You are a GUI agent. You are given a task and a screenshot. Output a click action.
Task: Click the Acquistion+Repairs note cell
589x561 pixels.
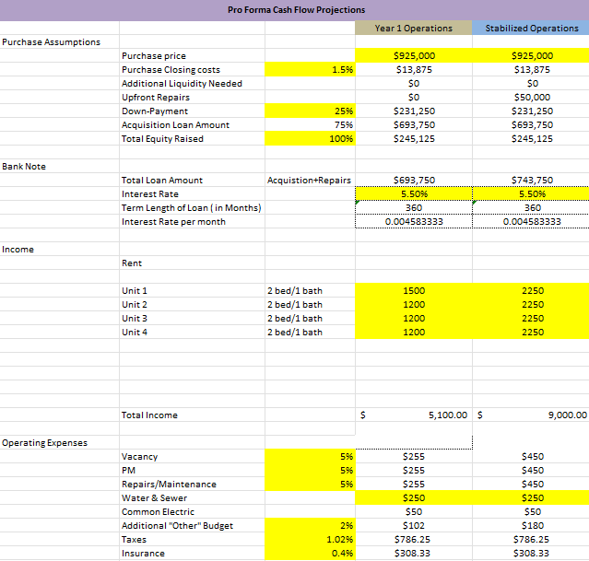(310, 181)
